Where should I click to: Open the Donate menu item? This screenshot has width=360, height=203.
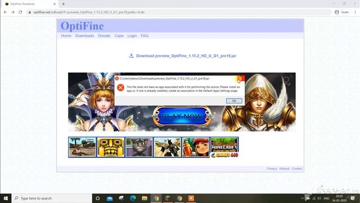coord(104,36)
